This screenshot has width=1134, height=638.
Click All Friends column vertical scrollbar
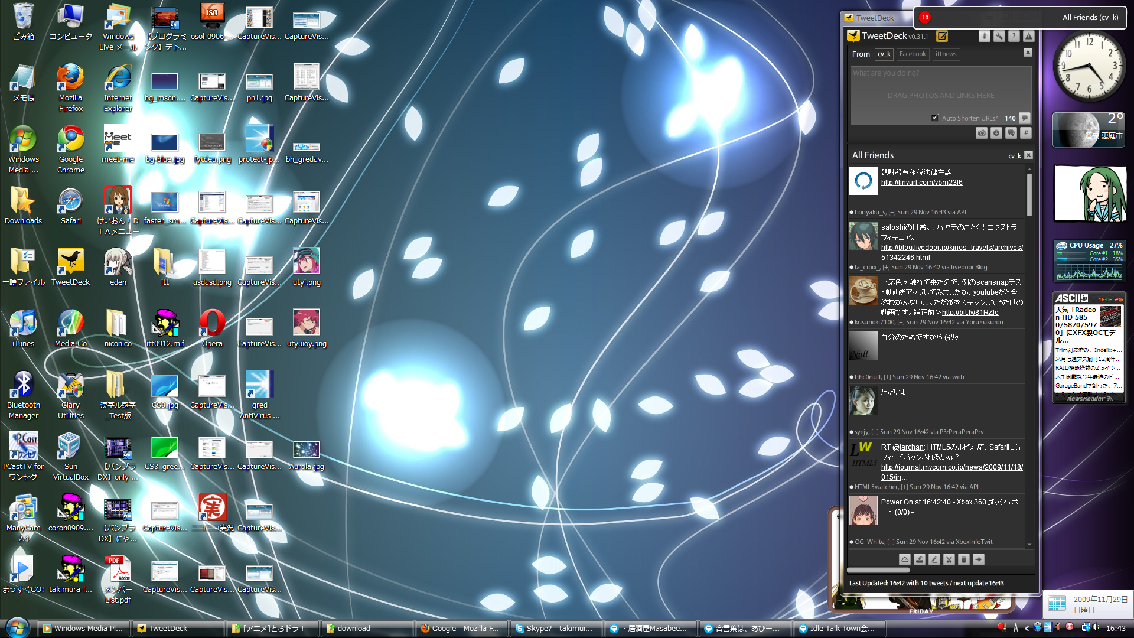coord(1029,195)
